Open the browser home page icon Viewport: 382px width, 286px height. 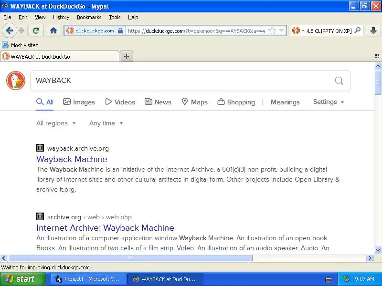53,31
